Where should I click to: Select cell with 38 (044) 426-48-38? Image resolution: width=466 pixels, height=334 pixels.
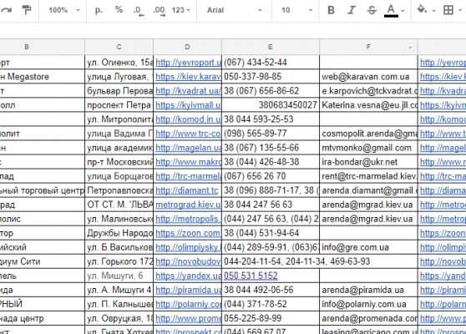(x=271, y=162)
